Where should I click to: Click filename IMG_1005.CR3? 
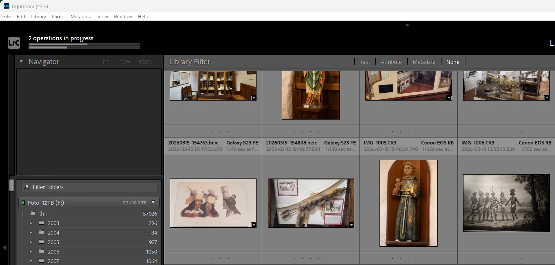coord(380,143)
